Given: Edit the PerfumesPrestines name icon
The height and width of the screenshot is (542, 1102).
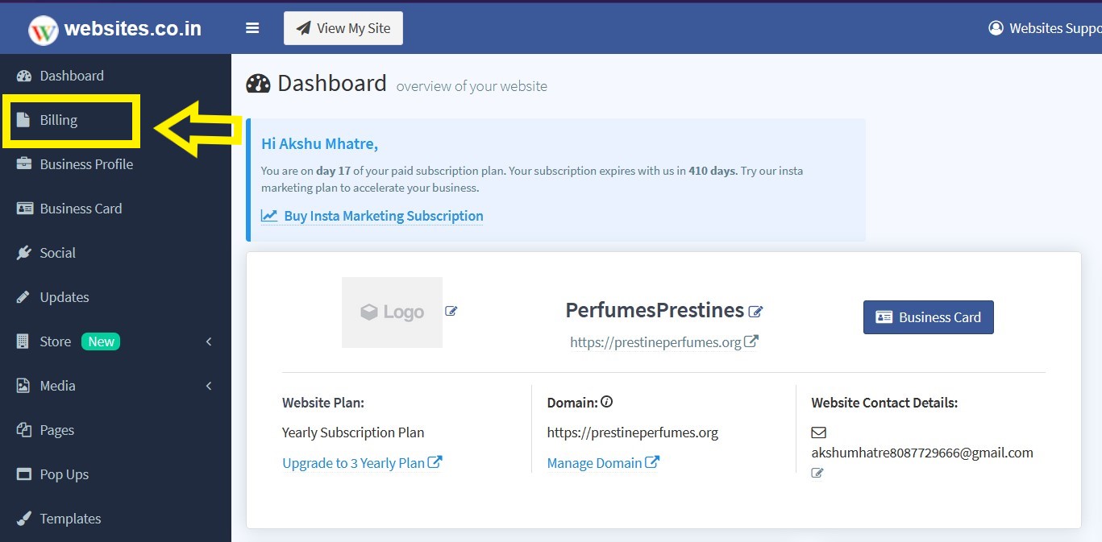Looking at the screenshot, I should (x=755, y=311).
